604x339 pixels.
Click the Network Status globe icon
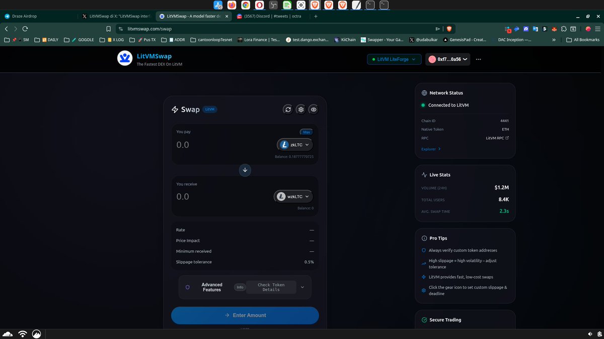(x=424, y=93)
